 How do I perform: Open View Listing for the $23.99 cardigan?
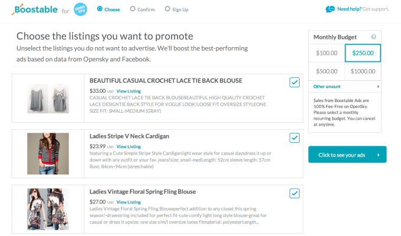coord(129,146)
